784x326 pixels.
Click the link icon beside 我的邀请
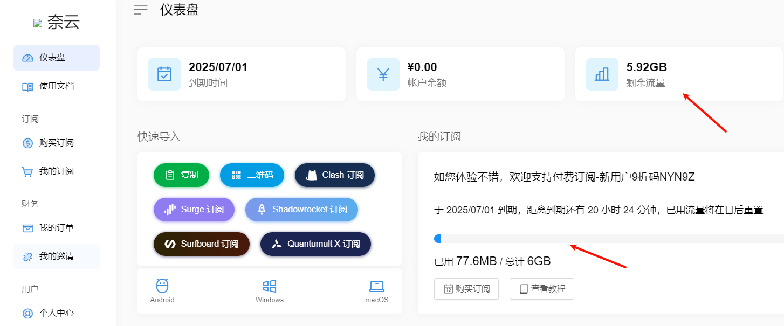[x=27, y=256]
